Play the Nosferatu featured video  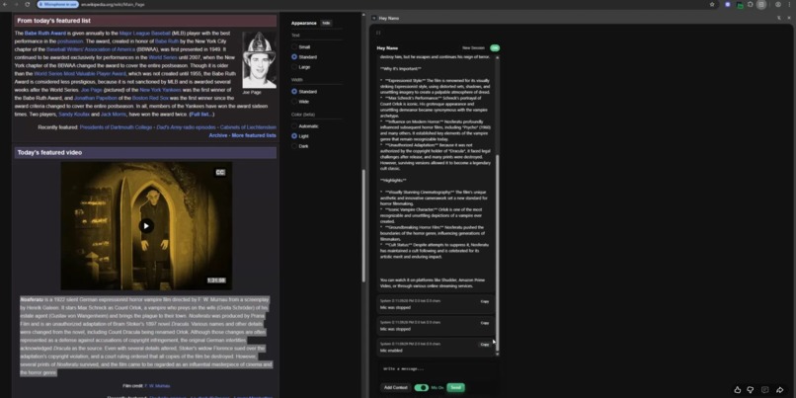pyautogui.click(x=146, y=226)
